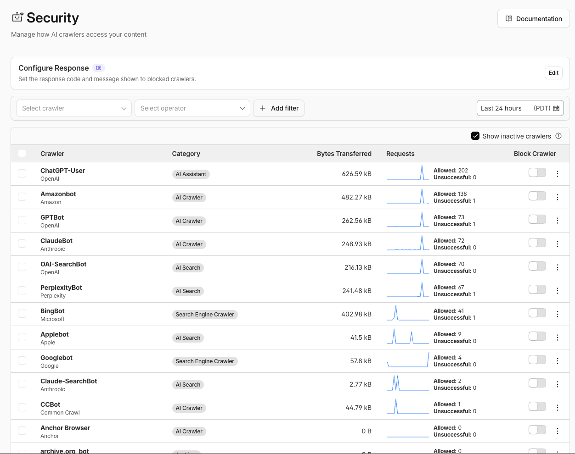
Task: Click the requests sparkline for Applebot
Action: pyautogui.click(x=408, y=336)
